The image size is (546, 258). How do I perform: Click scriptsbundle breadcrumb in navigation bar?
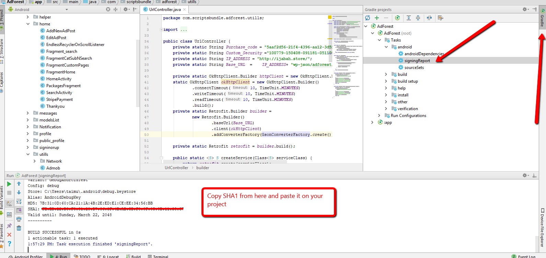pos(136,2)
